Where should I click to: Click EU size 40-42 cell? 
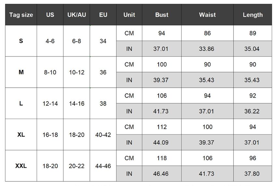103,135
